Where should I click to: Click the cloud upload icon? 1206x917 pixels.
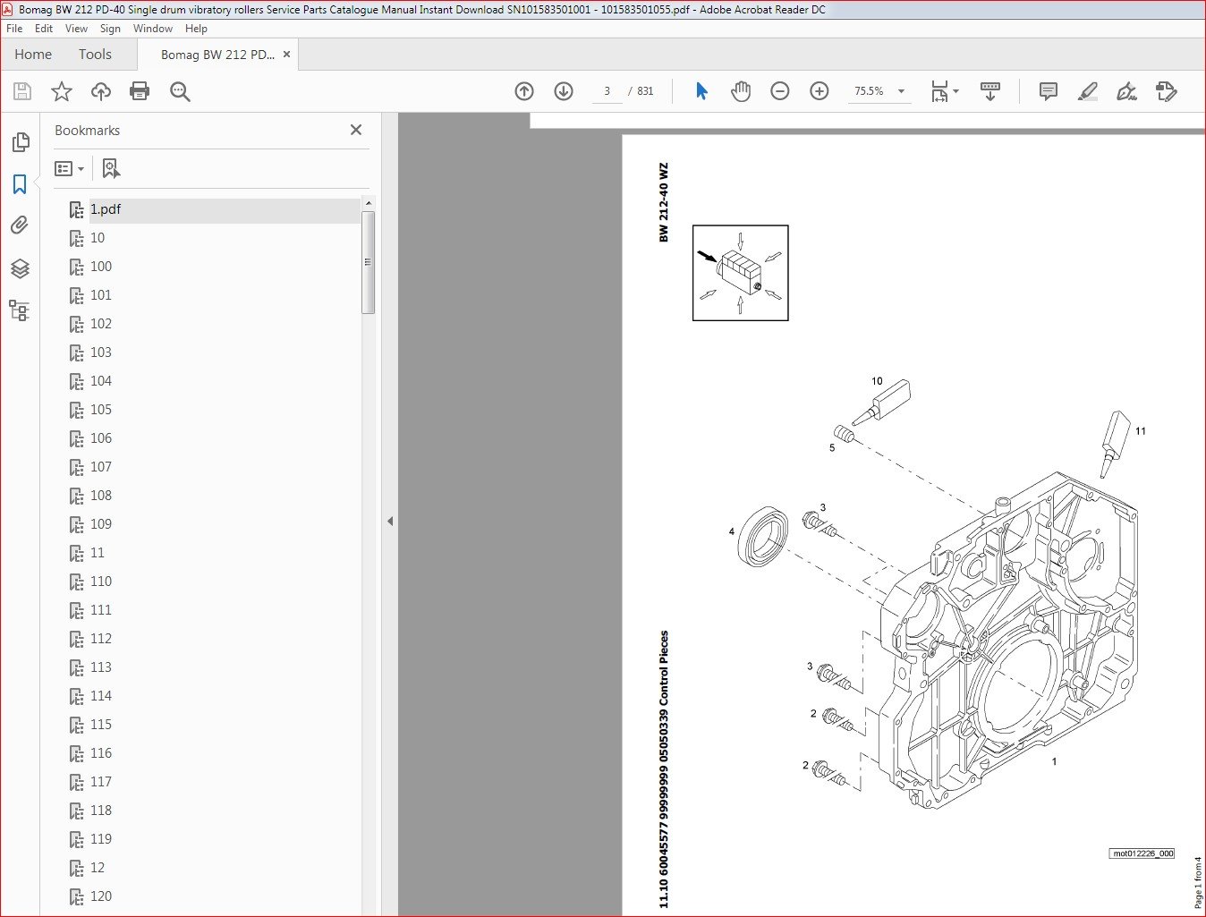coord(101,91)
